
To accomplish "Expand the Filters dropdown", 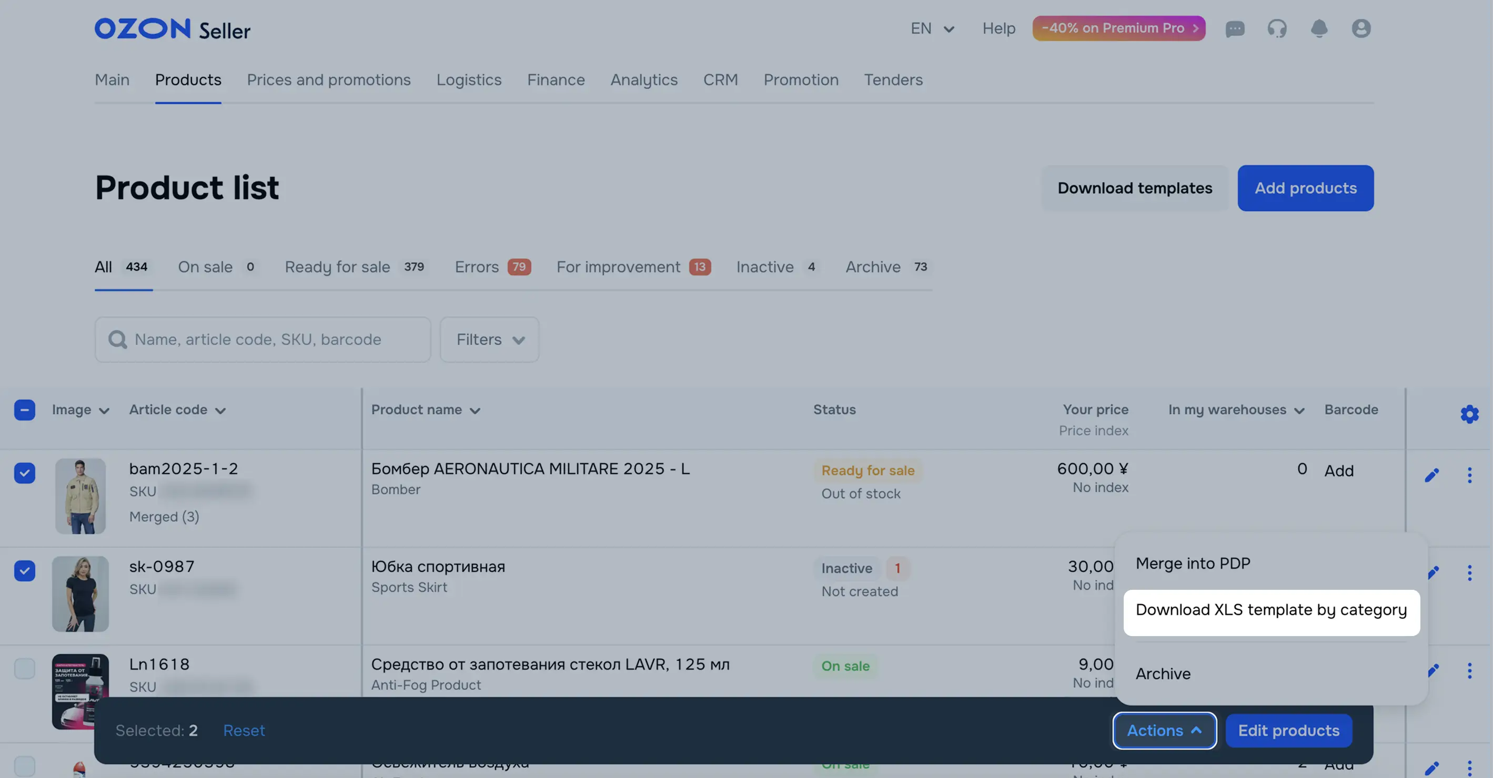I will [x=490, y=340].
